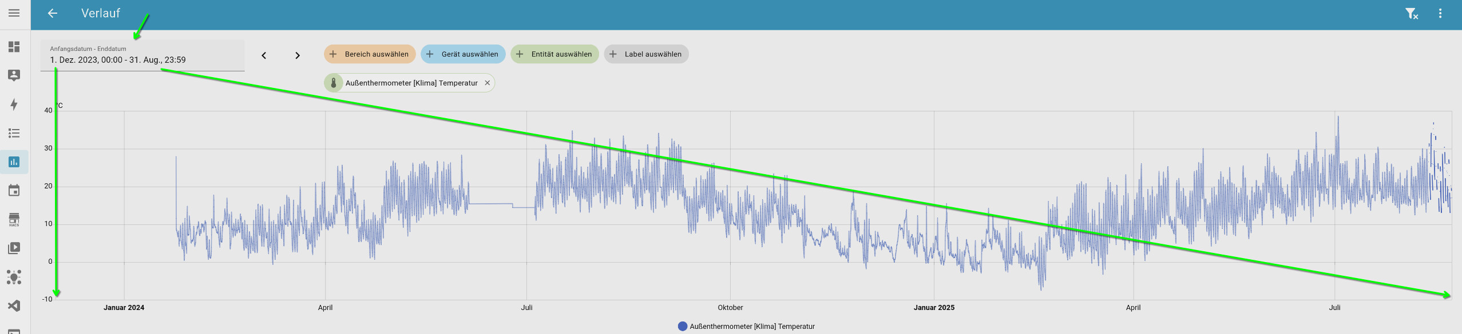Open the Logbook list icon
Screen dimensions: 1462x334
14,133
